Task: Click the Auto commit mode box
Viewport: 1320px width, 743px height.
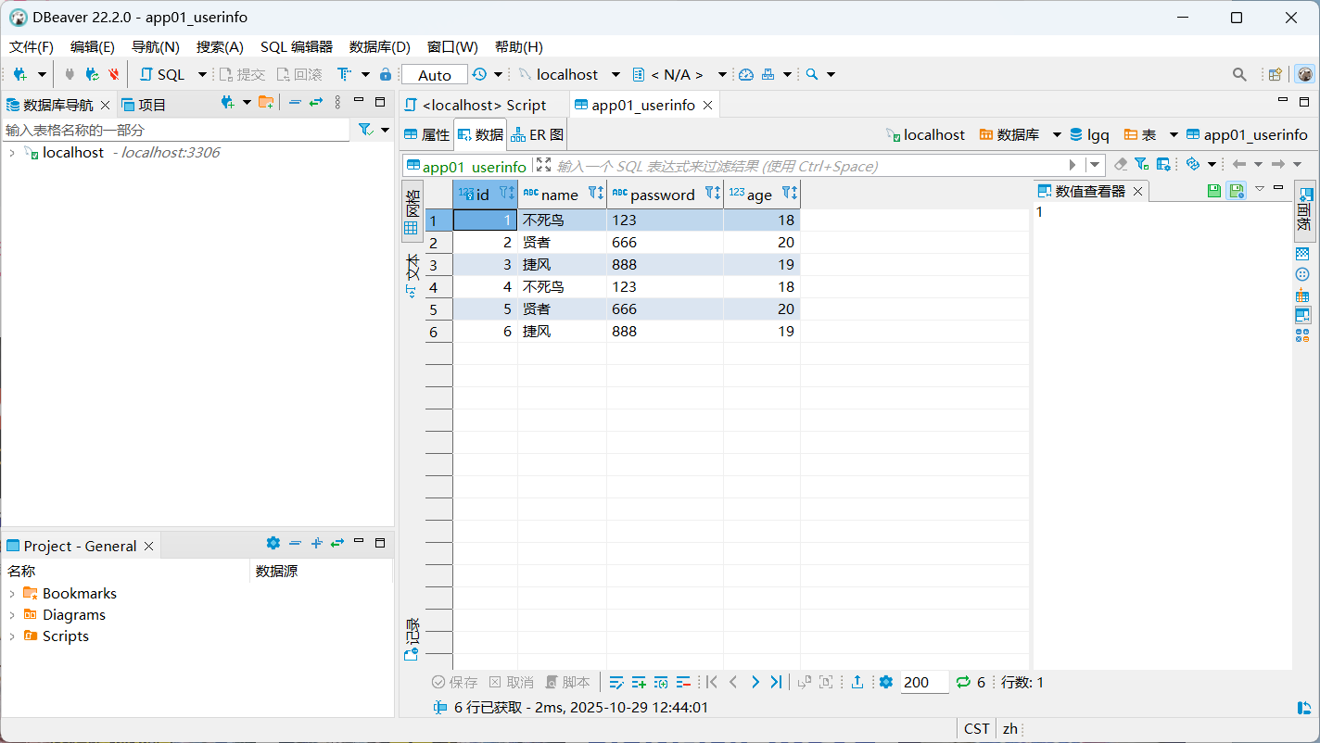Action: (435, 75)
